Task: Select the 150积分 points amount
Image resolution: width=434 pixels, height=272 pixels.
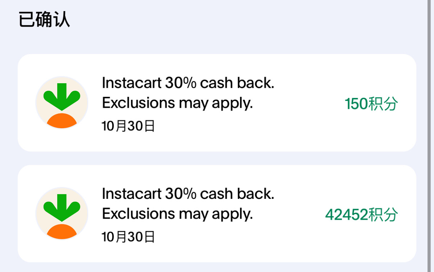Action: [371, 104]
